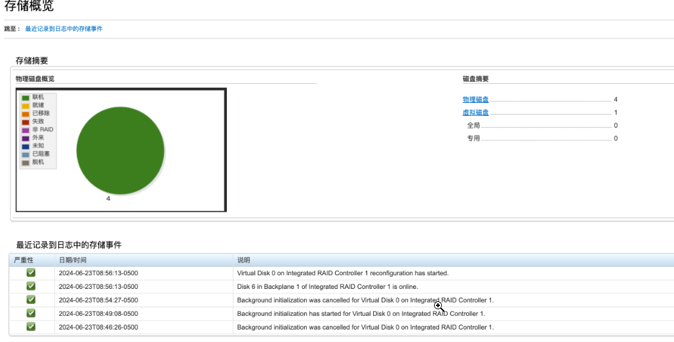The width and height of the screenshot is (674, 342).
Task: Click the 磁盘摘要 section heading
Action: (x=475, y=79)
